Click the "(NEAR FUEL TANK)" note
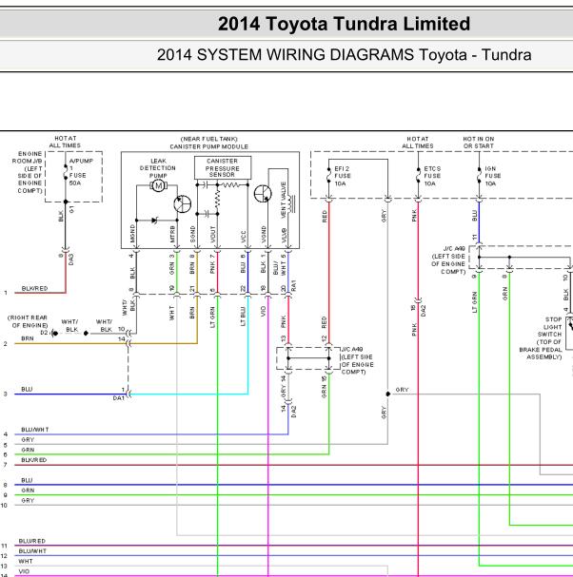Screen dimensions: 573x577 209,139
